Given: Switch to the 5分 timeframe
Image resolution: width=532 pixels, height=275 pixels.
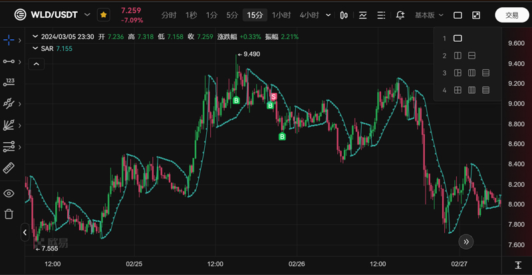Looking at the screenshot, I should [x=231, y=15].
